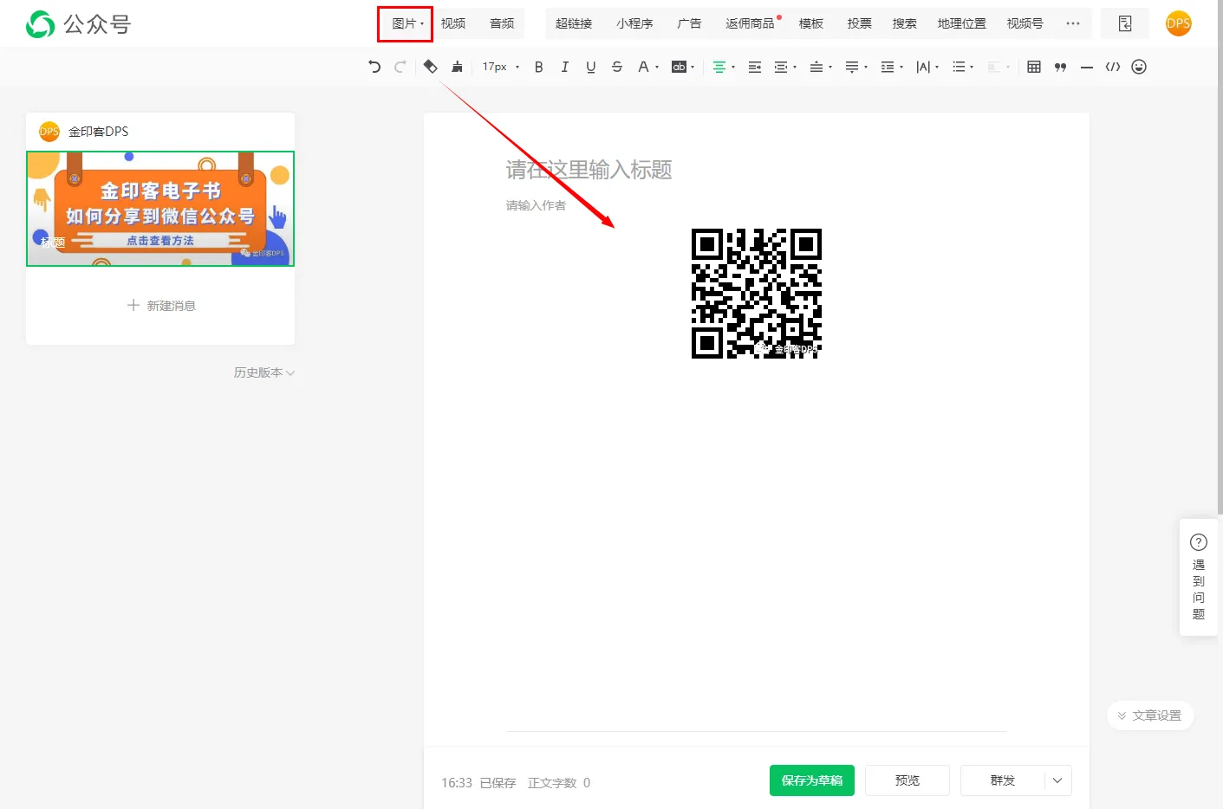Screen dimensions: 1223x809
Task: Open the 模板 templates option
Action: click(x=811, y=23)
